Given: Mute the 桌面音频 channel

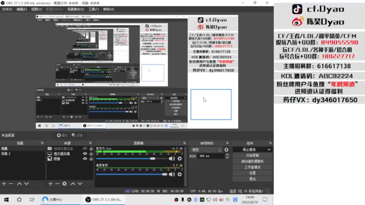Looking at the screenshot, I should [172, 174].
